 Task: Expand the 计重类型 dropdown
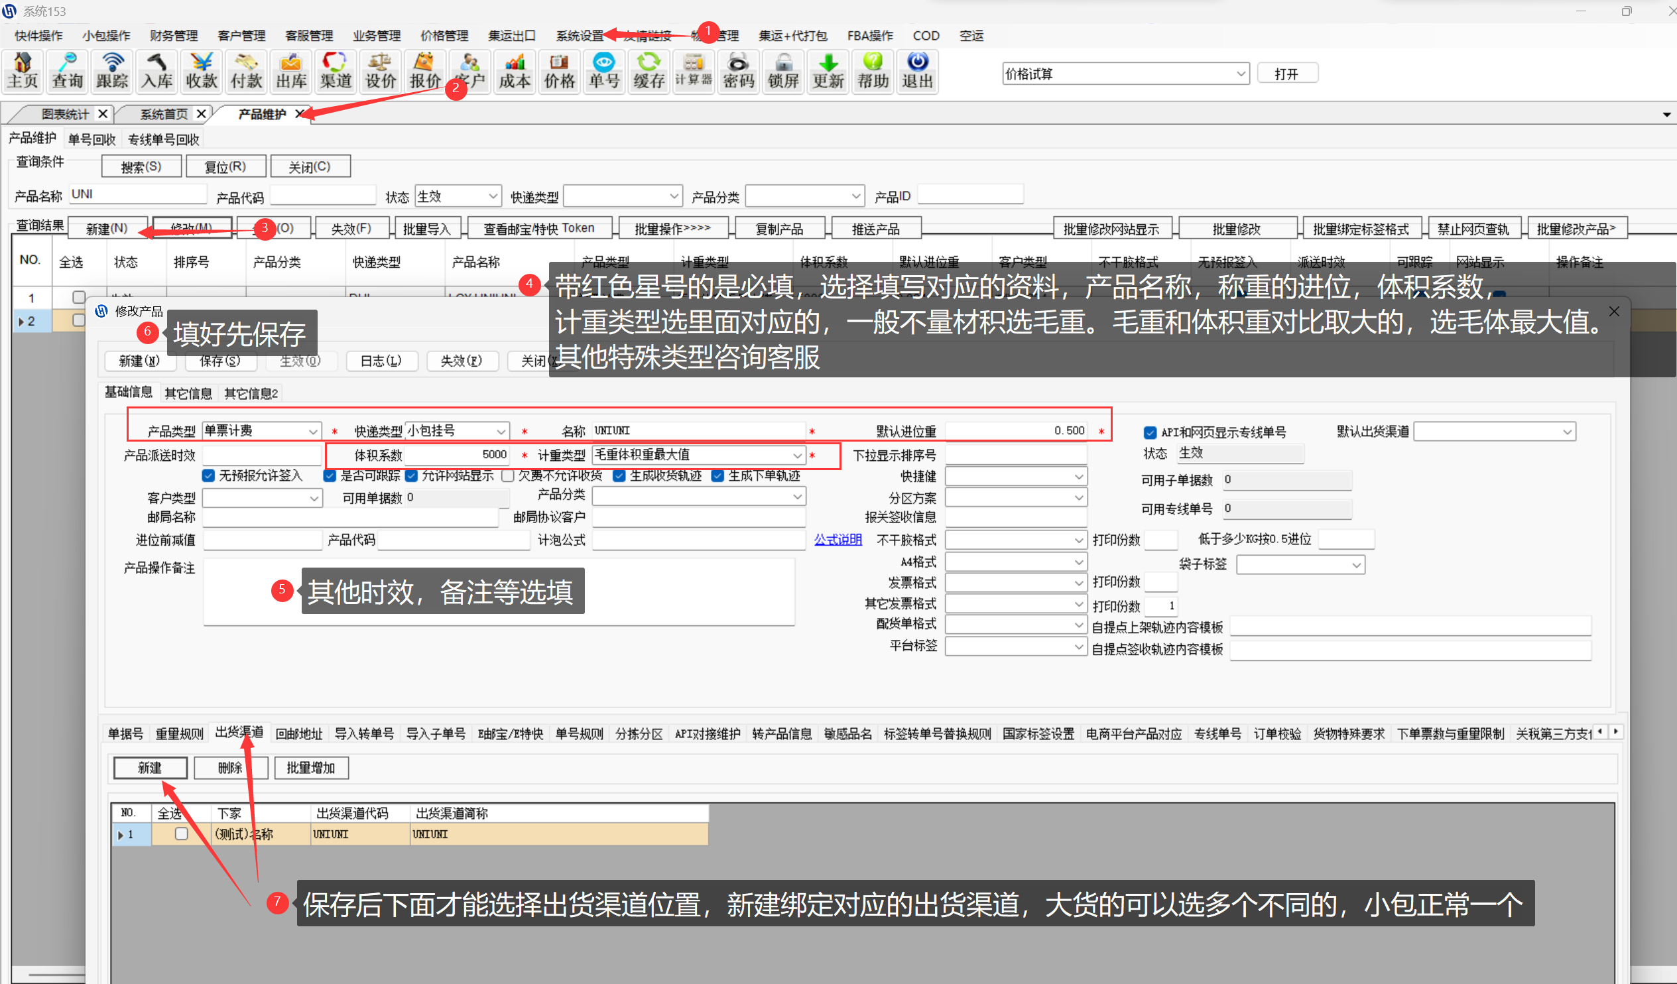(x=796, y=455)
